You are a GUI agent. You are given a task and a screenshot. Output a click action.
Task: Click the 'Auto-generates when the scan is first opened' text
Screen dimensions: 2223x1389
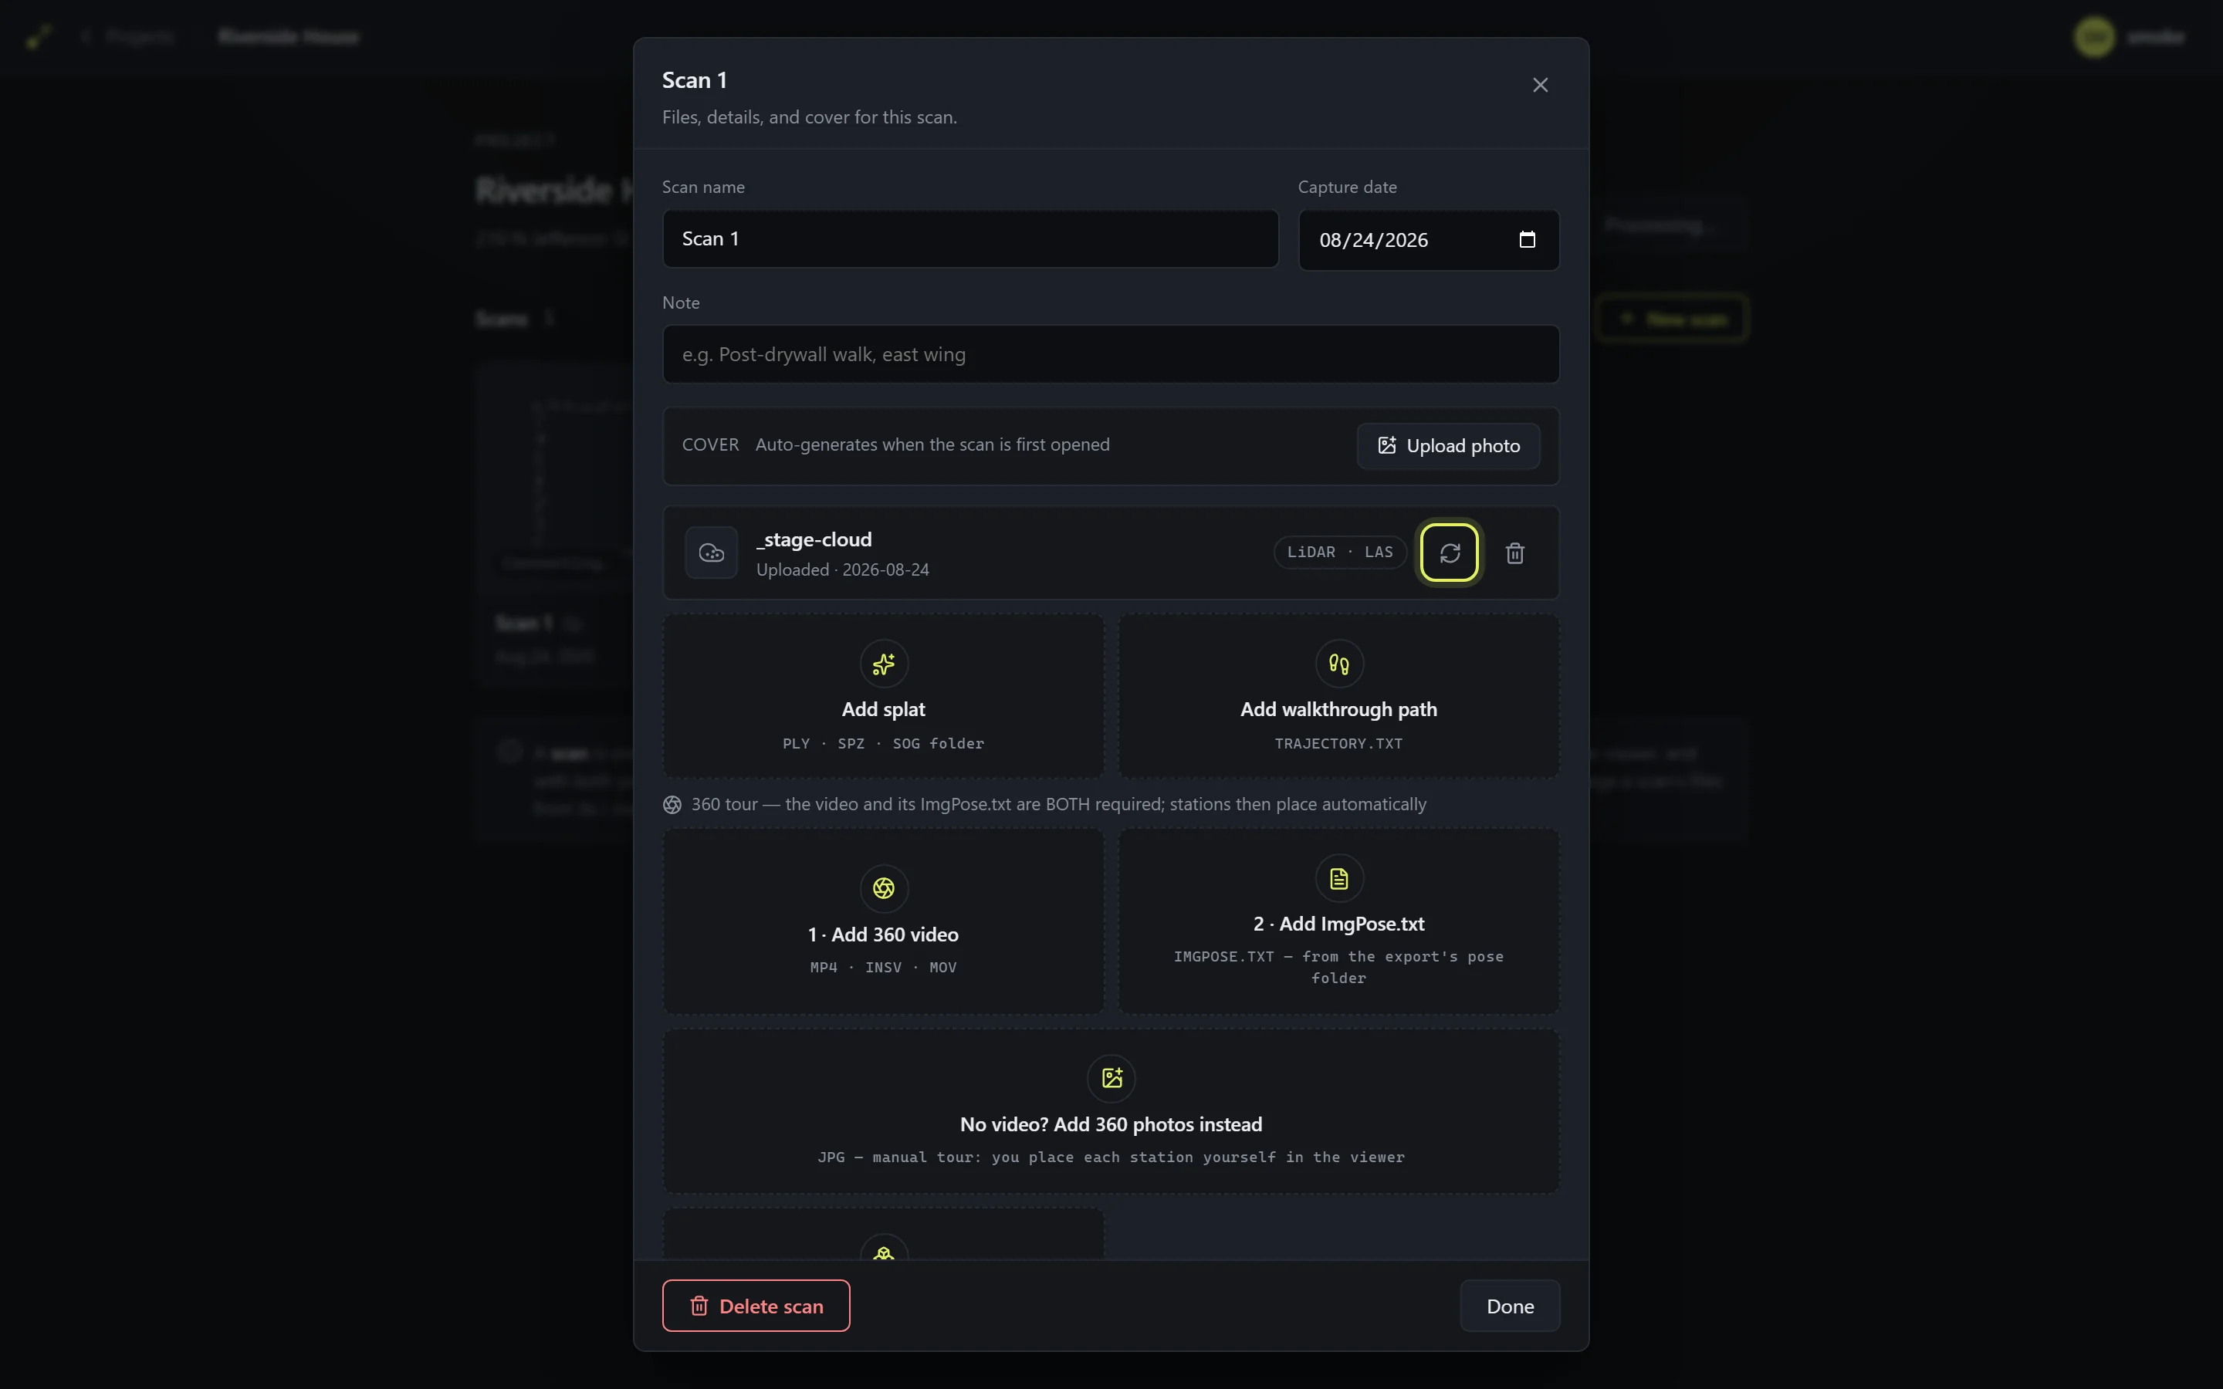[932, 444]
